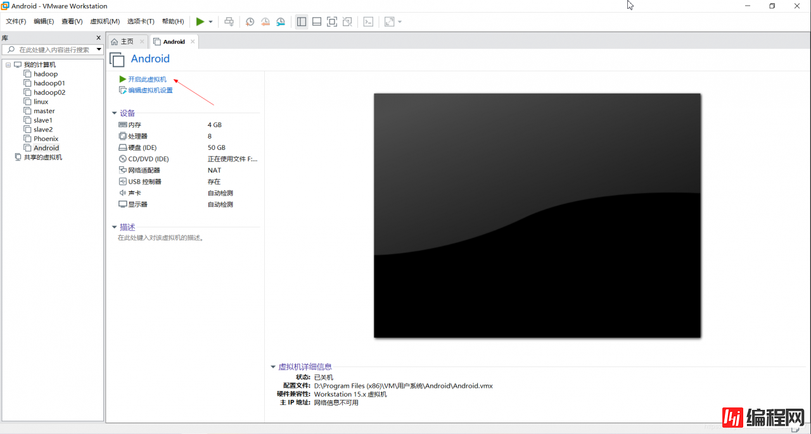The height and width of the screenshot is (434, 811).
Task: Open the library search dropdown arrow
Action: click(x=99, y=49)
